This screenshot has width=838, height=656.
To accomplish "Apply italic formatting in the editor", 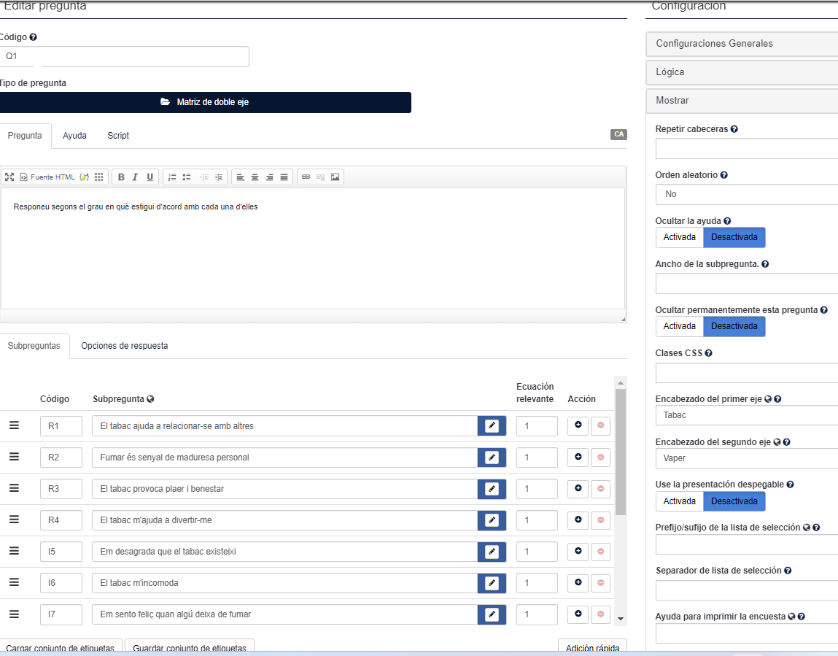I will [135, 177].
